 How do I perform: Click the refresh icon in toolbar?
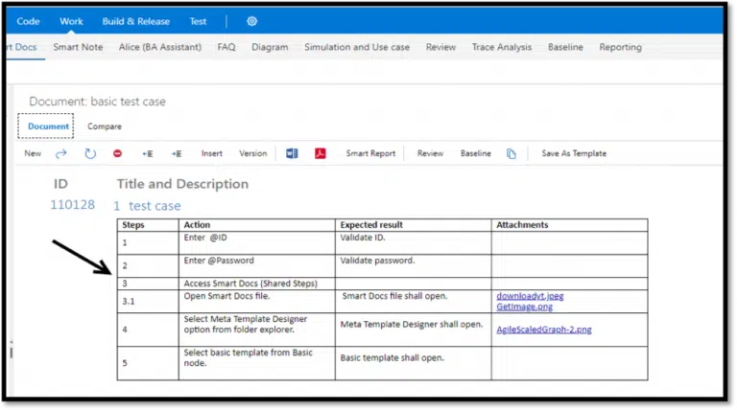90,153
